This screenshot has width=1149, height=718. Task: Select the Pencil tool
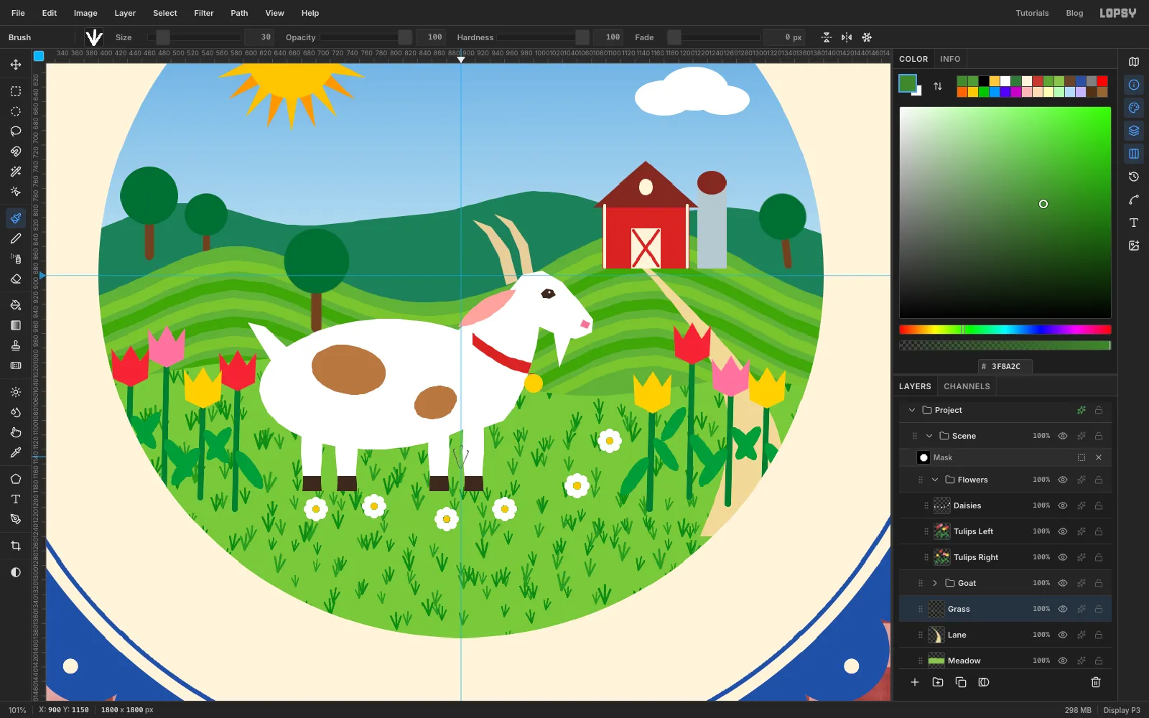pos(16,238)
